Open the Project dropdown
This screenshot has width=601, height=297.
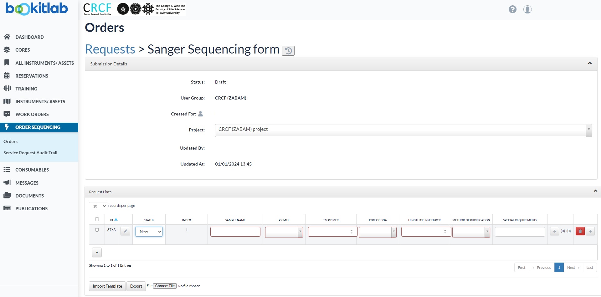588,130
